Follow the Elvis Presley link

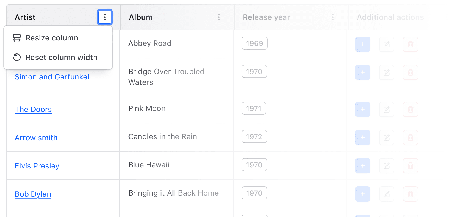(37, 166)
